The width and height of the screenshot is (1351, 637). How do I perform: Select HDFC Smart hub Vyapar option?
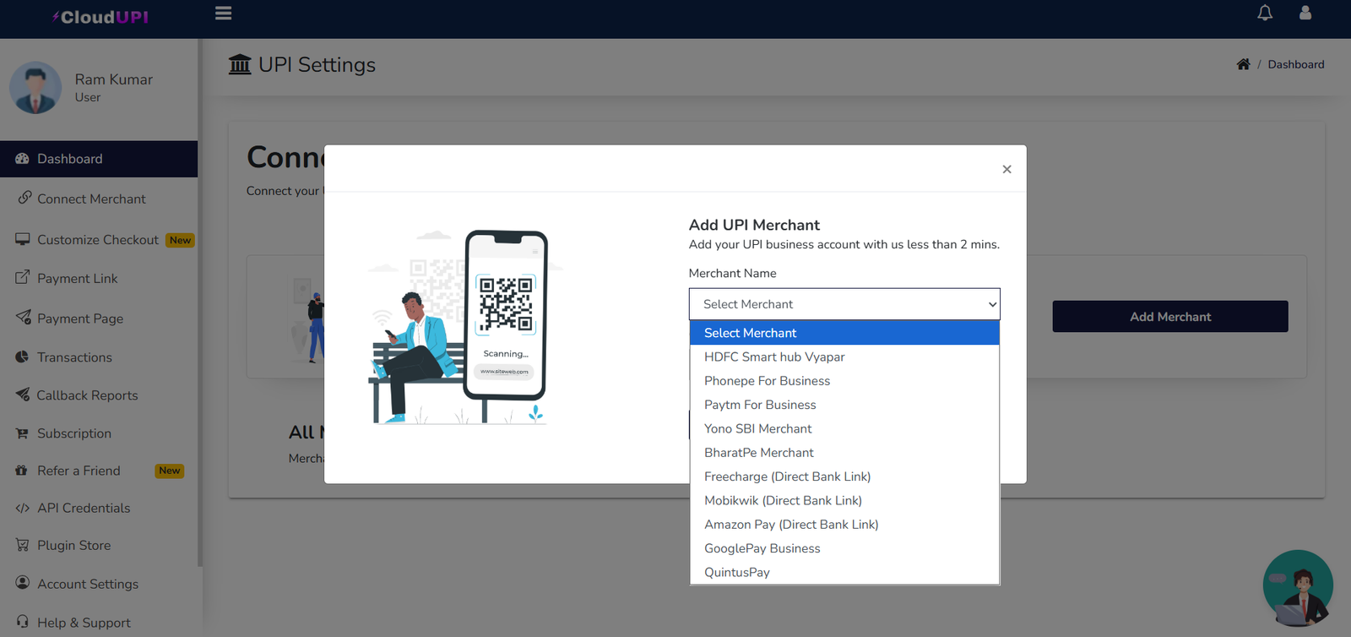coord(844,357)
